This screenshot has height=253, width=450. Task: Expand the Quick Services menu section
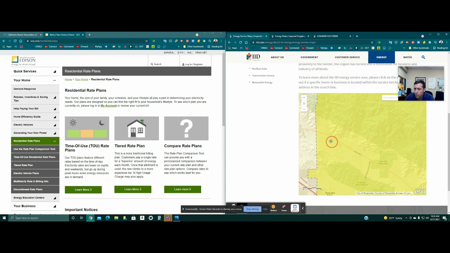click(x=54, y=71)
